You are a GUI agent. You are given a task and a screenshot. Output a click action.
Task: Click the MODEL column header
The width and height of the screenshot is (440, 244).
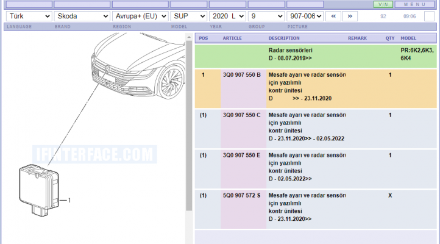[x=408, y=38]
